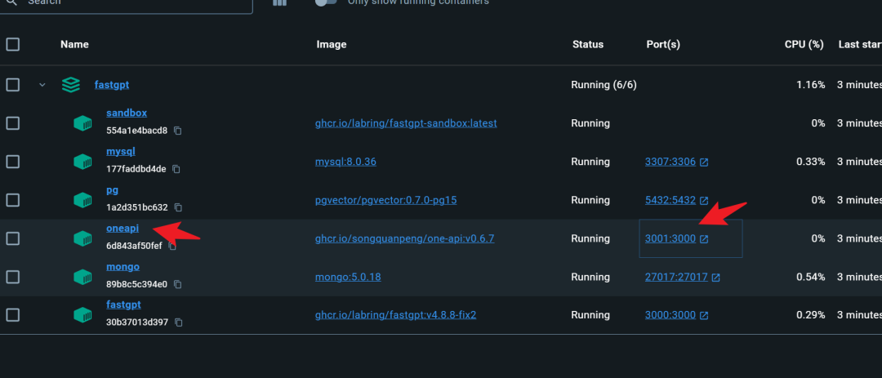Open external link icon for port 3307:3306

(704, 162)
